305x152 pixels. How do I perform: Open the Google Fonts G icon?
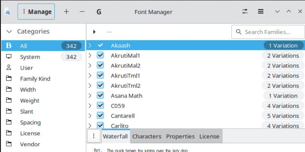click(x=99, y=12)
